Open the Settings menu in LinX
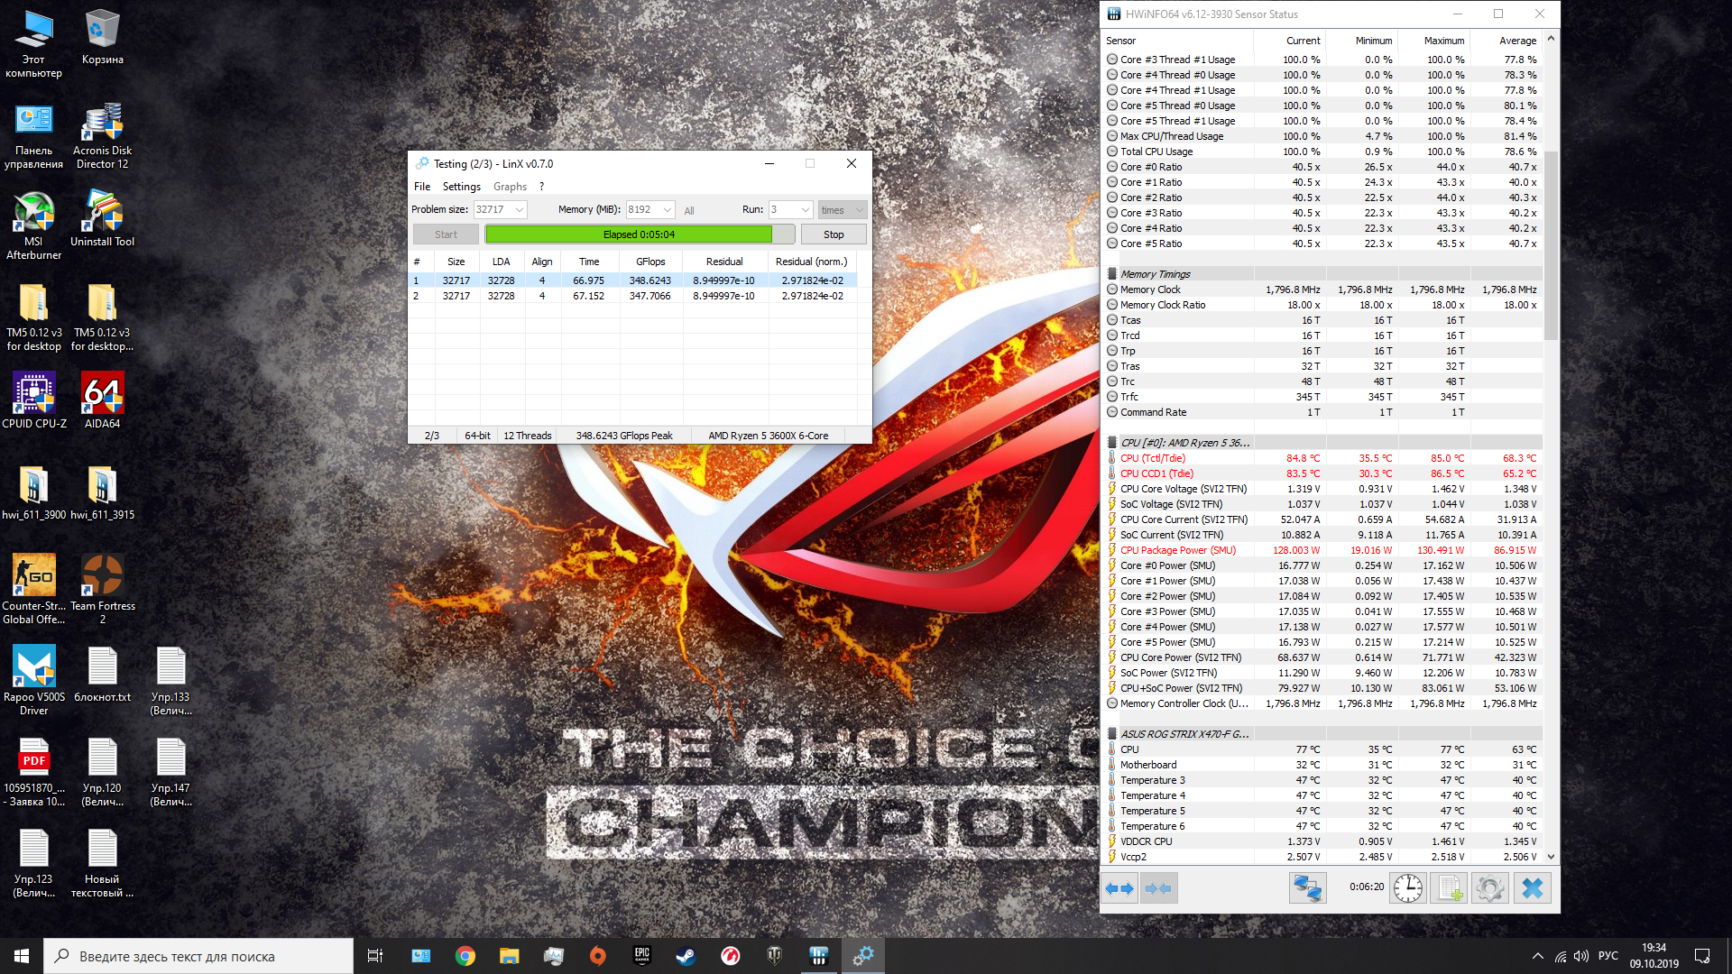This screenshot has width=1732, height=974. [461, 187]
